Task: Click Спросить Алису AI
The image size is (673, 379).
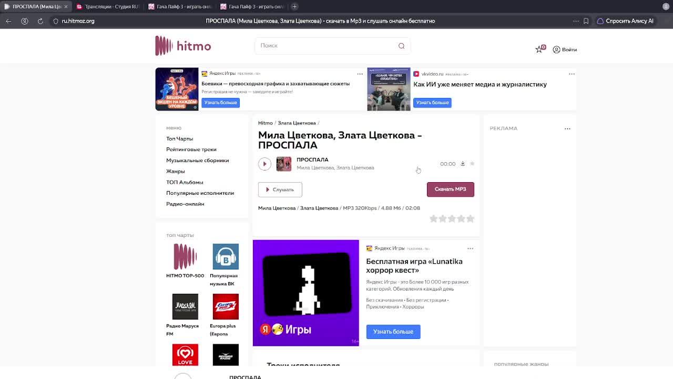Action: 626,21
